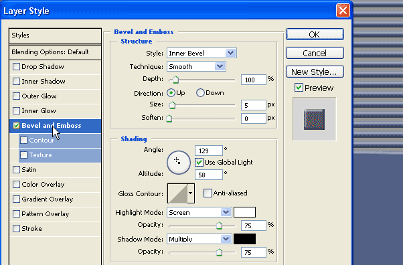Viewport: 403px width, 265px height.
Task: Open the Technique dropdown showing Smooth
Action: [196, 66]
